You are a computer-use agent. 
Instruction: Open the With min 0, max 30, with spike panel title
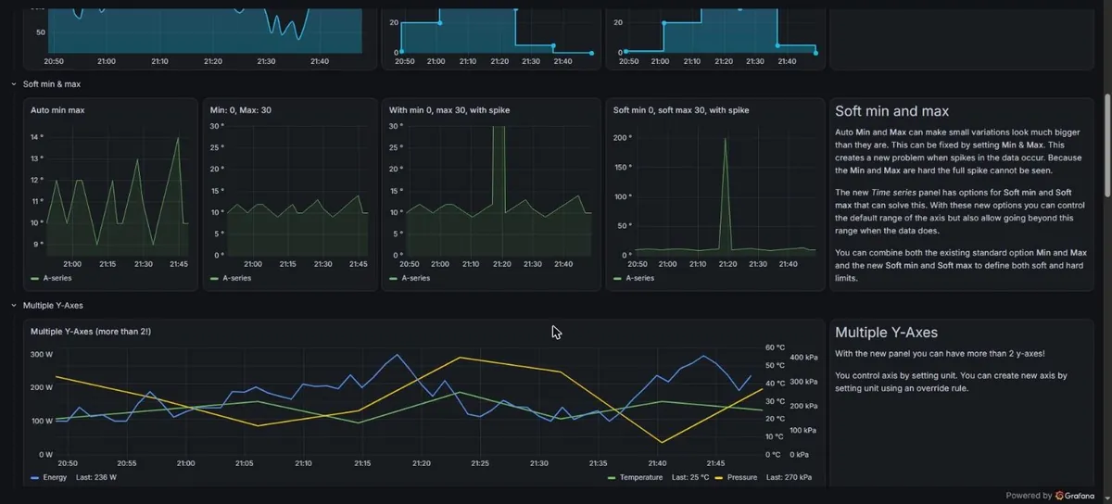pos(449,110)
